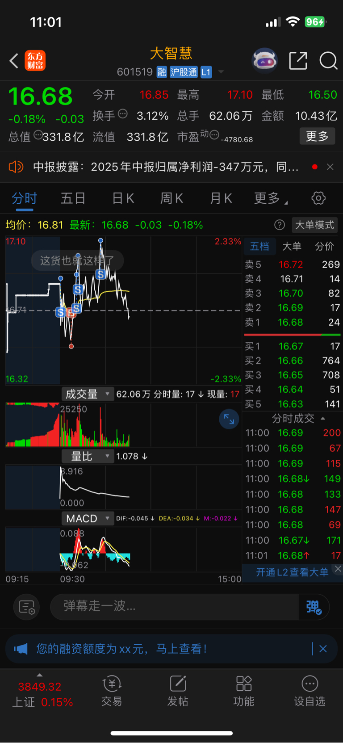
Task: Tap the 沪股通 badge
Action: [184, 72]
